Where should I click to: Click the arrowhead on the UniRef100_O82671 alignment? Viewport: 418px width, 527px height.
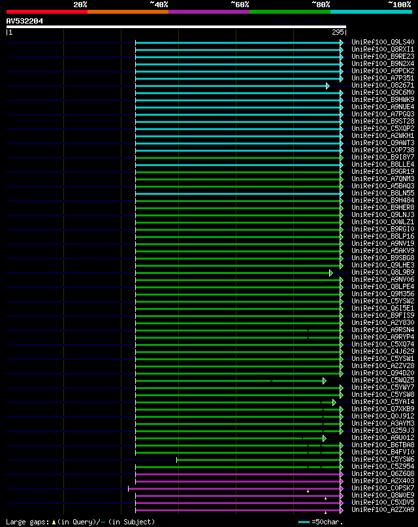(328, 86)
